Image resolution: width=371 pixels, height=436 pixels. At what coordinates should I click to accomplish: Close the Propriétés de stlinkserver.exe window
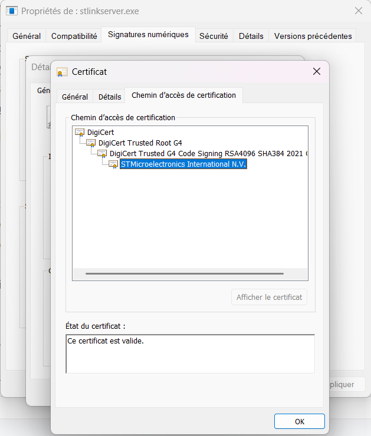tap(359, 11)
